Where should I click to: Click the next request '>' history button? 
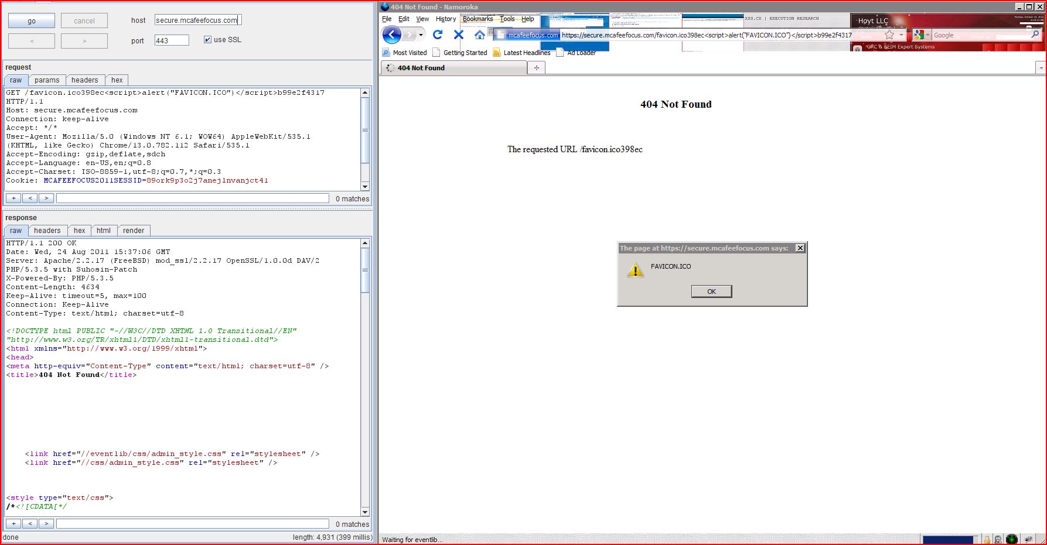[x=84, y=41]
